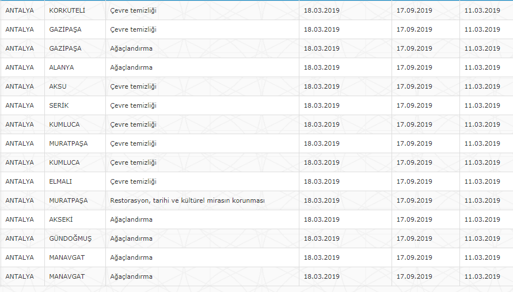Viewport: 513px width, 292px height.
Task: Click Çevre temizliği in the ELMALI row
Action: click(133, 181)
